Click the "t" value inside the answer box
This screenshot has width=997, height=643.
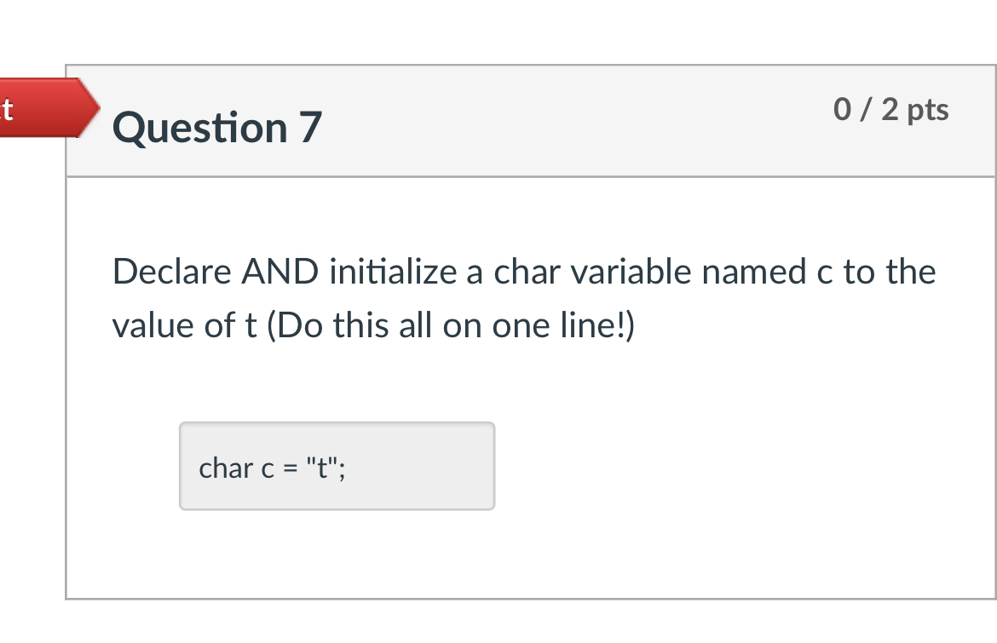click(320, 467)
